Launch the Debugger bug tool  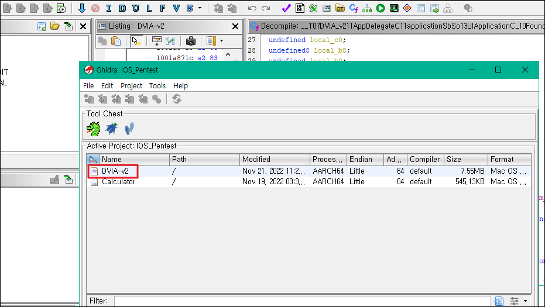(x=111, y=129)
